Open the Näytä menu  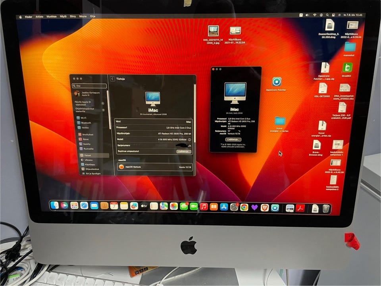[63, 16]
